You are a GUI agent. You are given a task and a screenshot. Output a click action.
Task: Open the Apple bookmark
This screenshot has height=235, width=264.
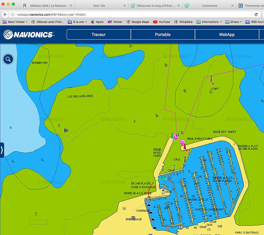(x=97, y=22)
